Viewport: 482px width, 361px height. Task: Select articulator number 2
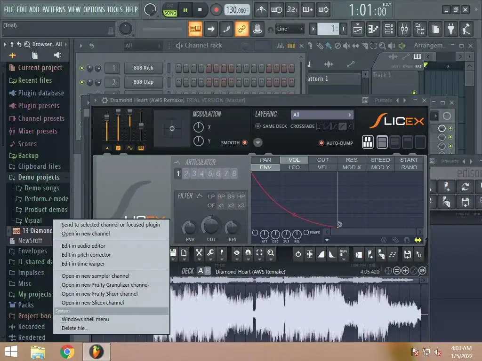(x=186, y=173)
